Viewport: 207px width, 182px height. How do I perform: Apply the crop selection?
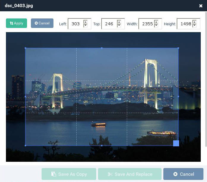[x=16, y=23]
